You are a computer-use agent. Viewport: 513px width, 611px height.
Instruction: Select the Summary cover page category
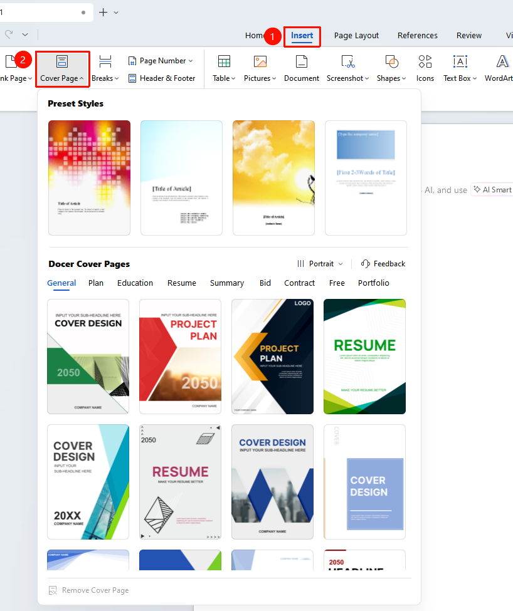[227, 283]
